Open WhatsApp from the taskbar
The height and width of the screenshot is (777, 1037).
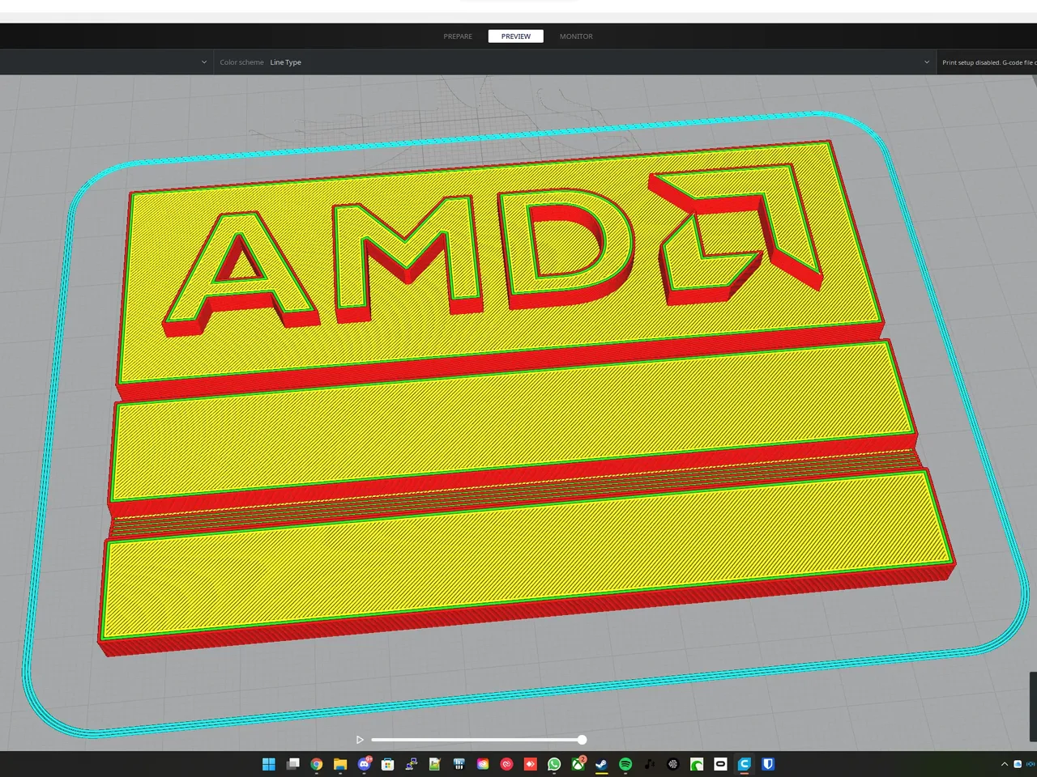coord(554,764)
